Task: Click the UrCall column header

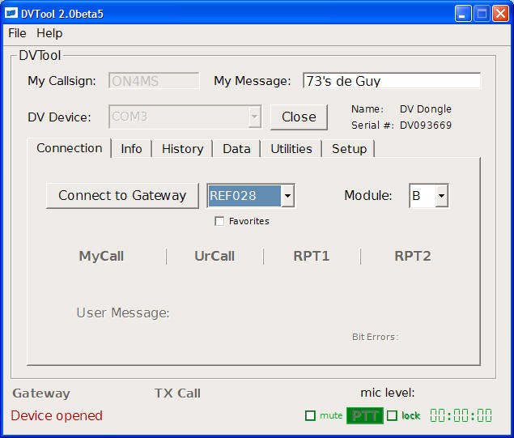Action: [x=215, y=256]
